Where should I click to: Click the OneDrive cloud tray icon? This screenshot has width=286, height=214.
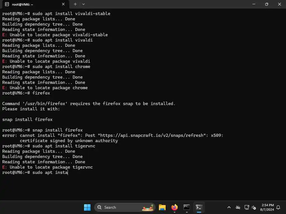pyautogui.click(x=238, y=207)
